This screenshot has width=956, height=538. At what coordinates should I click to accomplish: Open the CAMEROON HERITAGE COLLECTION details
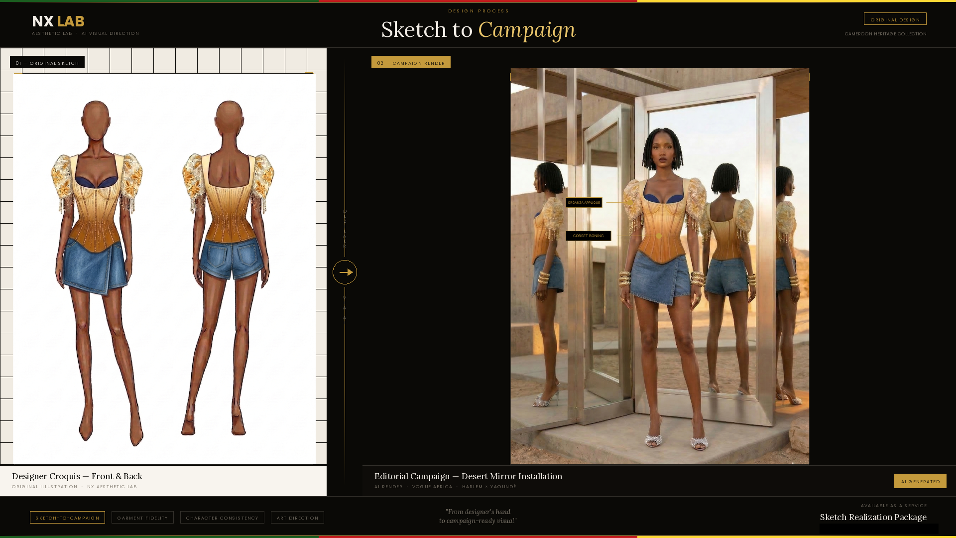(885, 34)
